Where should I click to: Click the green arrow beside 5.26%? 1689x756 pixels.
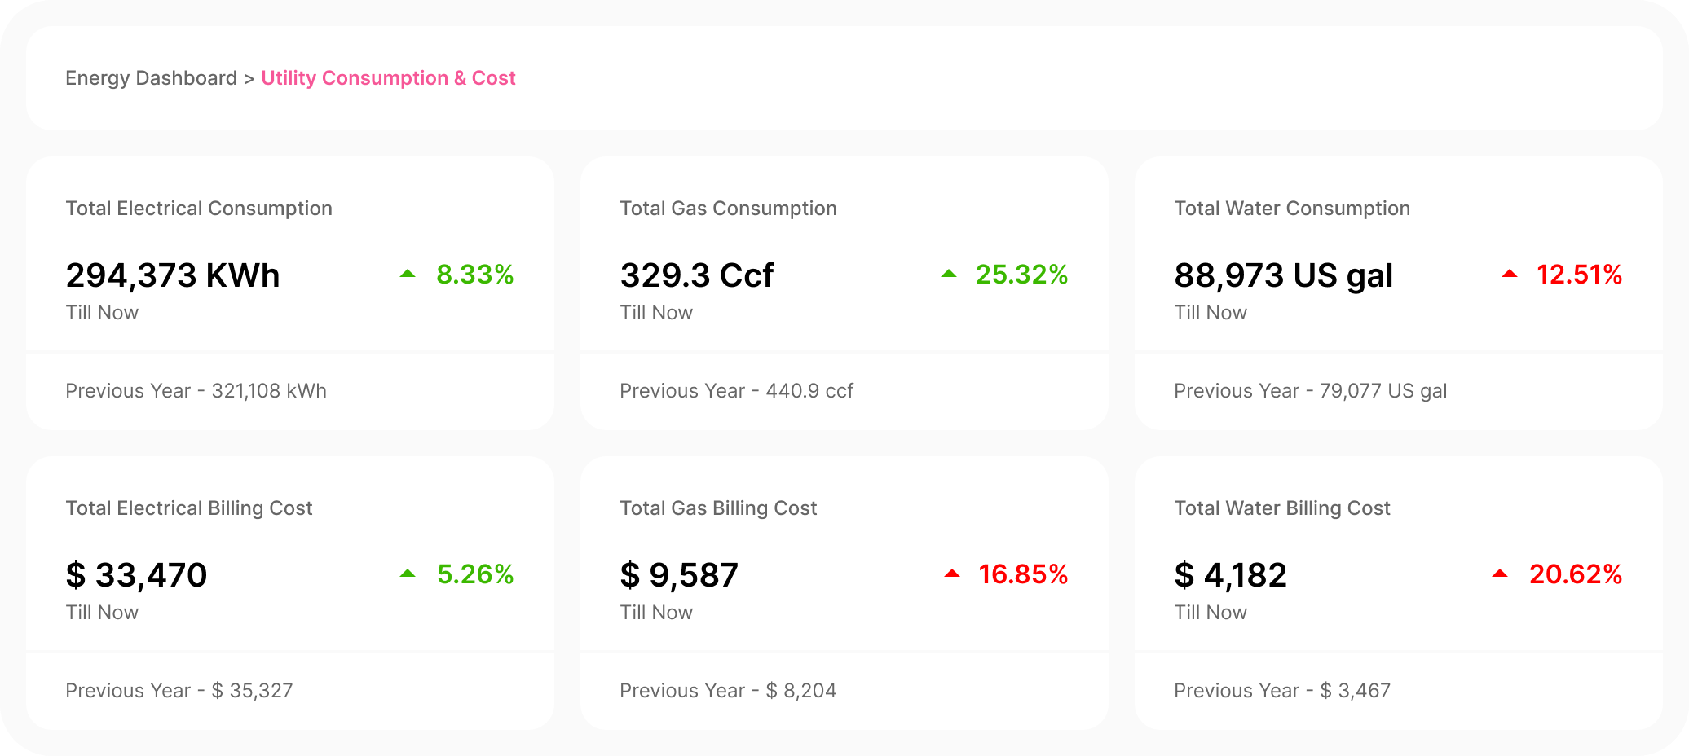click(408, 574)
